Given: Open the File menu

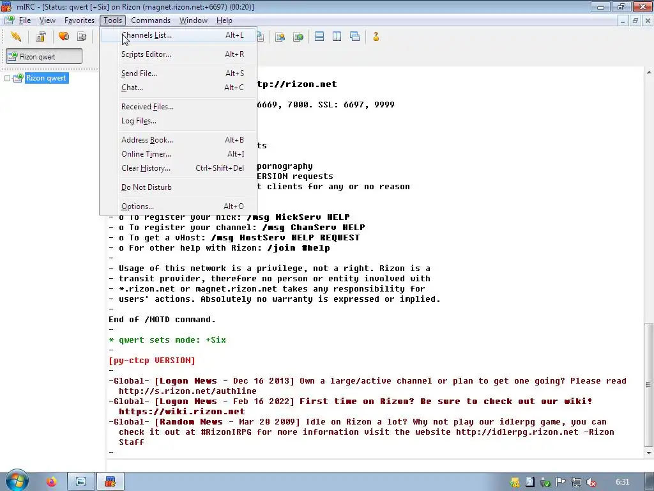Looking at the screenshot, I should click(25, 20).
